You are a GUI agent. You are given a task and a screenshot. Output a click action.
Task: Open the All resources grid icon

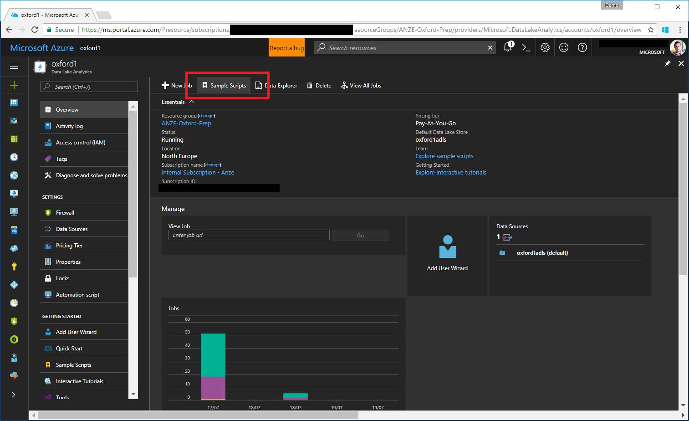tap(14, 139)
